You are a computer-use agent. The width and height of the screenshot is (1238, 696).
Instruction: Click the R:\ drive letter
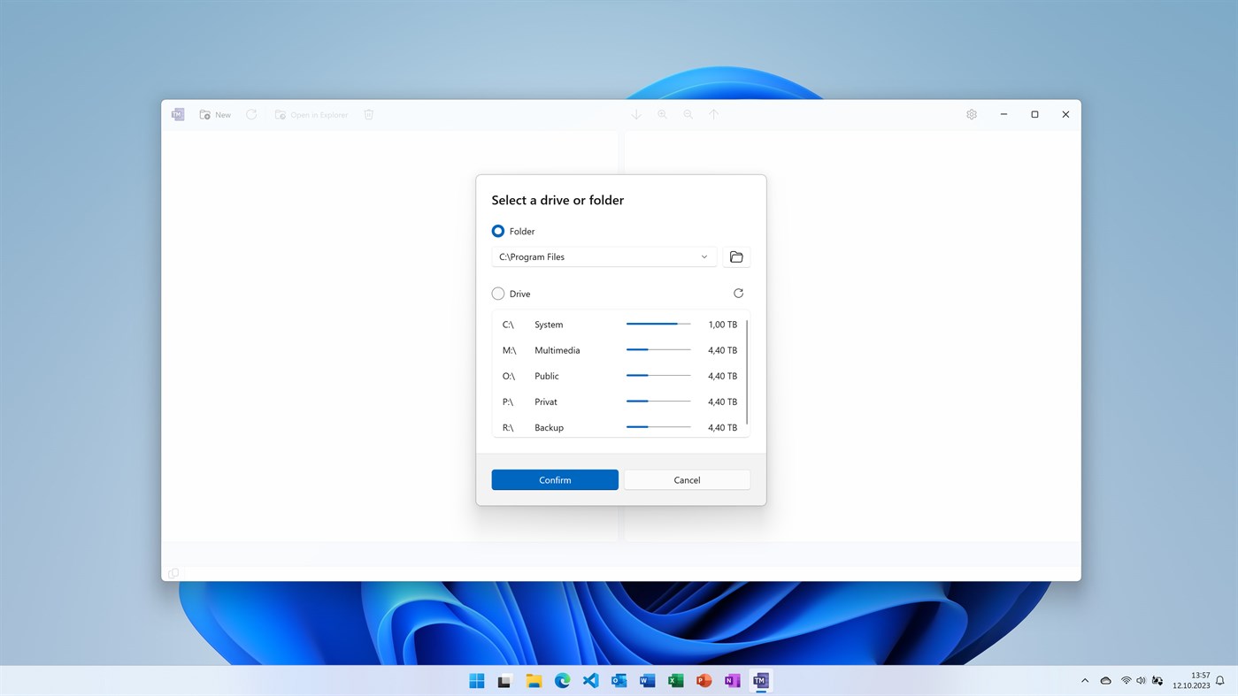pos(508,427)
